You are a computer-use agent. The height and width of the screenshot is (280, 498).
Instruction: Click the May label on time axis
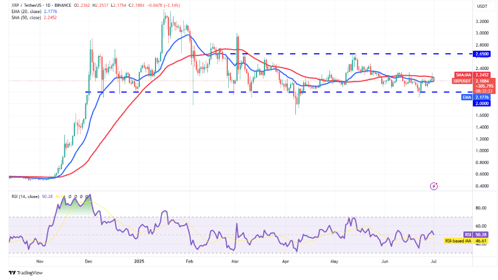pos(334,262)
